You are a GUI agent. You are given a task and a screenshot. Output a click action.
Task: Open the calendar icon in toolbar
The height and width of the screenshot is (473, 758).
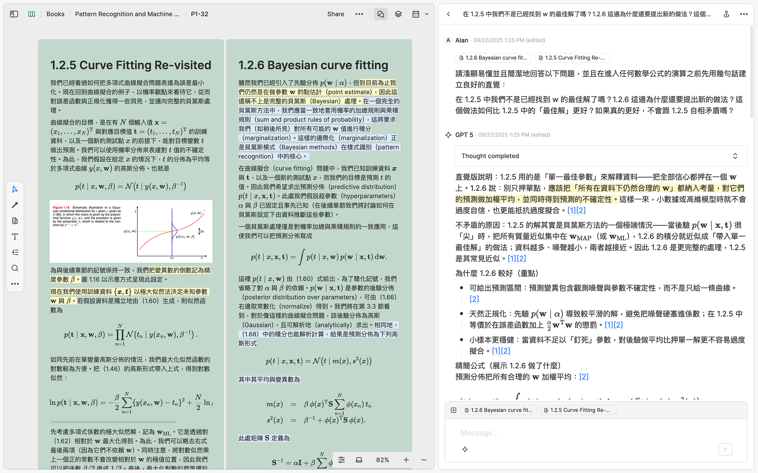pyautogui.click(x=416, y=14)
